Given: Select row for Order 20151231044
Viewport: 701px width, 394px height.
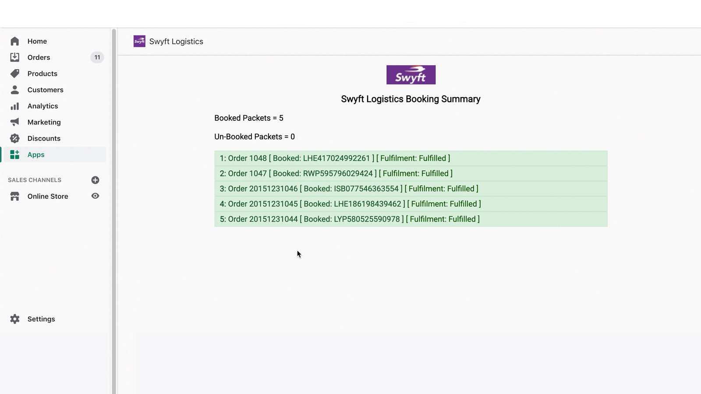Looking at the screenshot, I should click(x=411, y=219).
